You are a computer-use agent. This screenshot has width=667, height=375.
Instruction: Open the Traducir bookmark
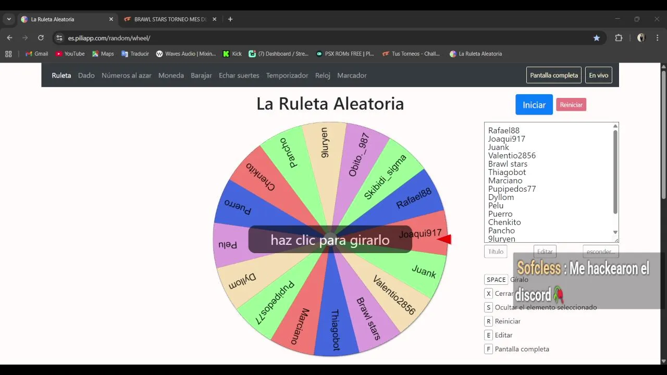(135, 54)
